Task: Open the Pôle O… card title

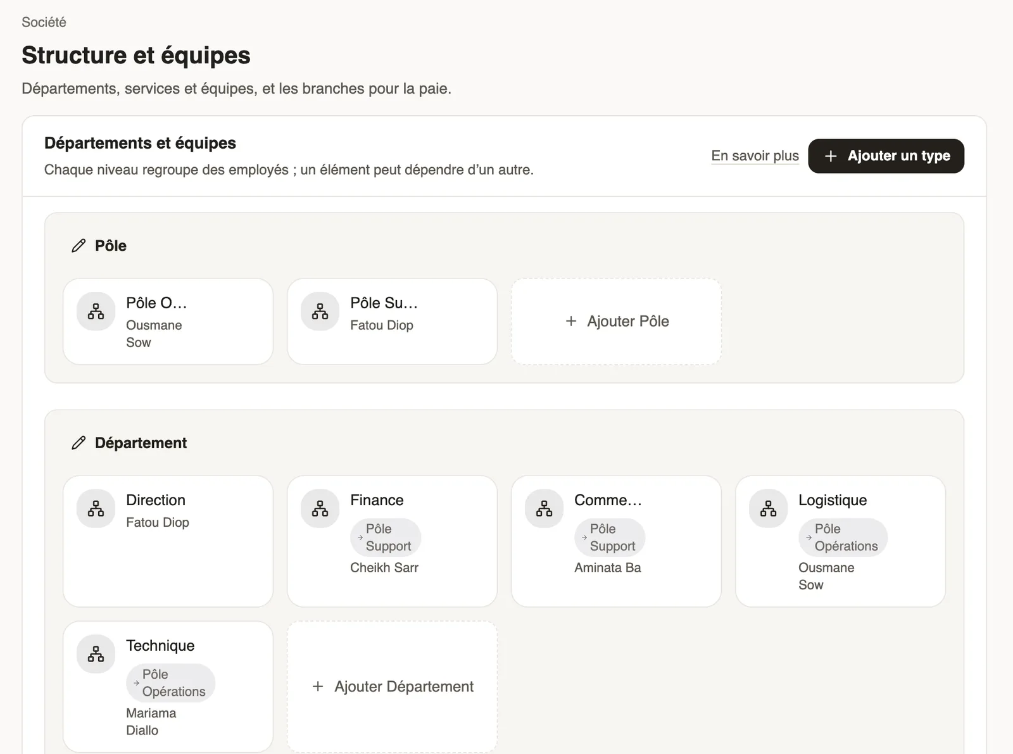Action: pos(156,303)
